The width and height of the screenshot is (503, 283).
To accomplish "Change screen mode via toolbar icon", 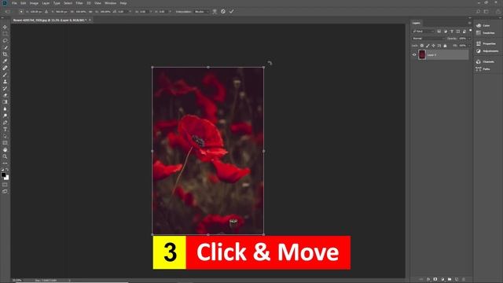I will 5,191.
